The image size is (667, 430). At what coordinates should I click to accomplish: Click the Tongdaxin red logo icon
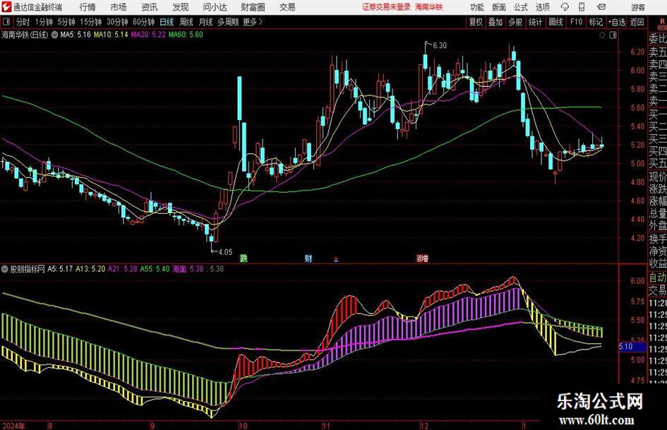pyautogui.click(x=6, y=7)
